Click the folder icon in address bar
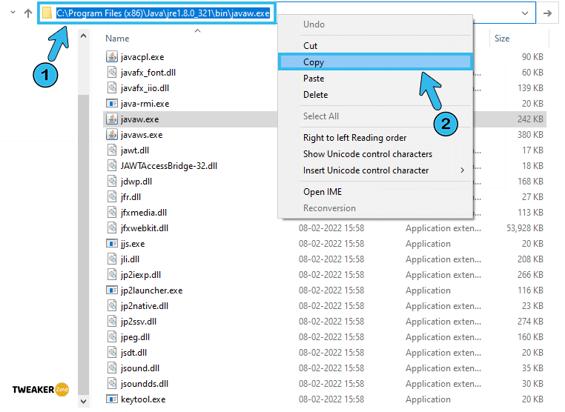 (47, 13)
